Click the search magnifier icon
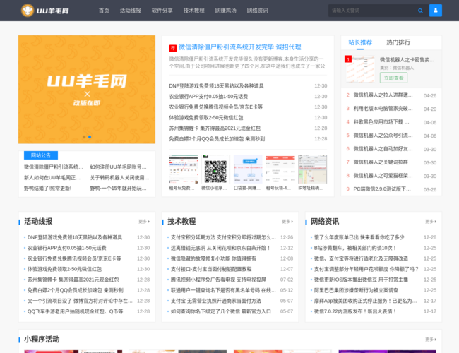 pos(420,11)
